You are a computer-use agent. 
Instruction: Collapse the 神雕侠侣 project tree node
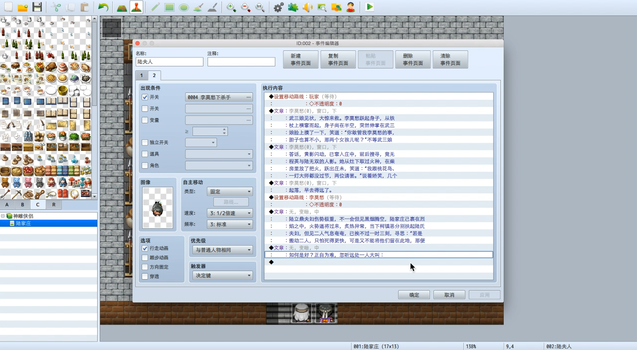[3, 216]
